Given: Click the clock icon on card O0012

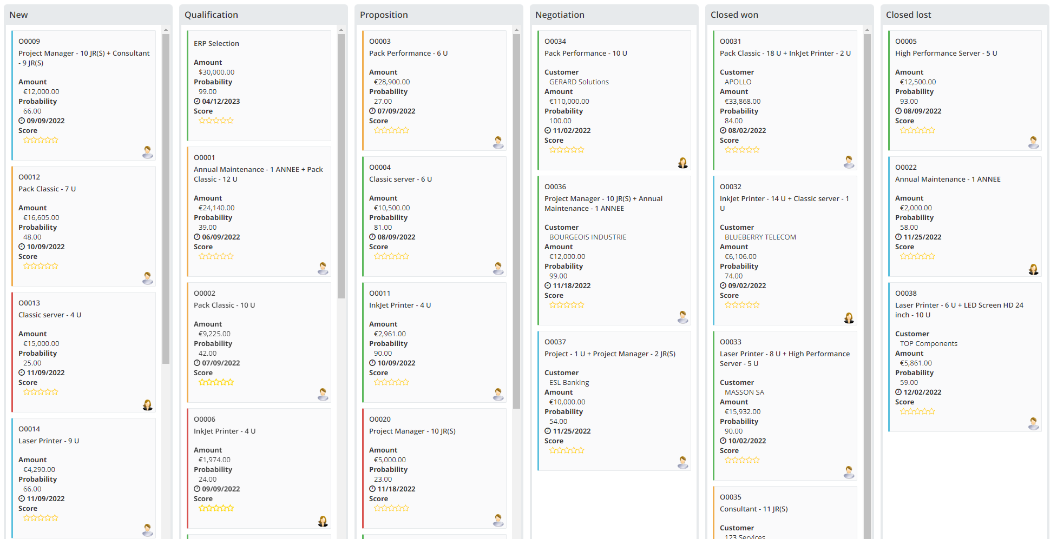Looking at the screenshot, I should pos(21,247).
